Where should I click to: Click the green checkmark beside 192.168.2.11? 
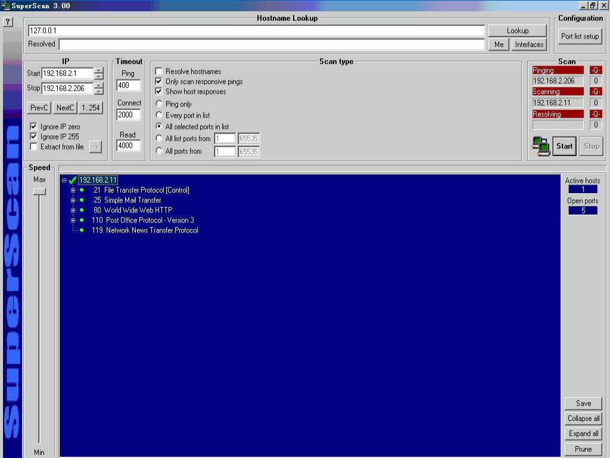[x=72, y=180]
